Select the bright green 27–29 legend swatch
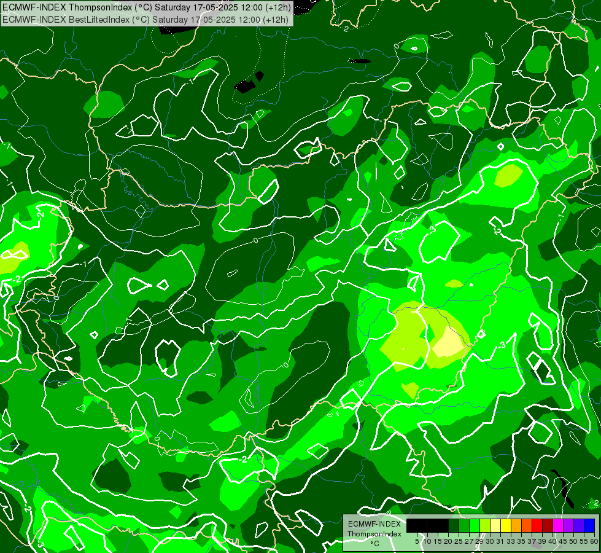Viewport: 601px width, 553px height. (475, 526)
